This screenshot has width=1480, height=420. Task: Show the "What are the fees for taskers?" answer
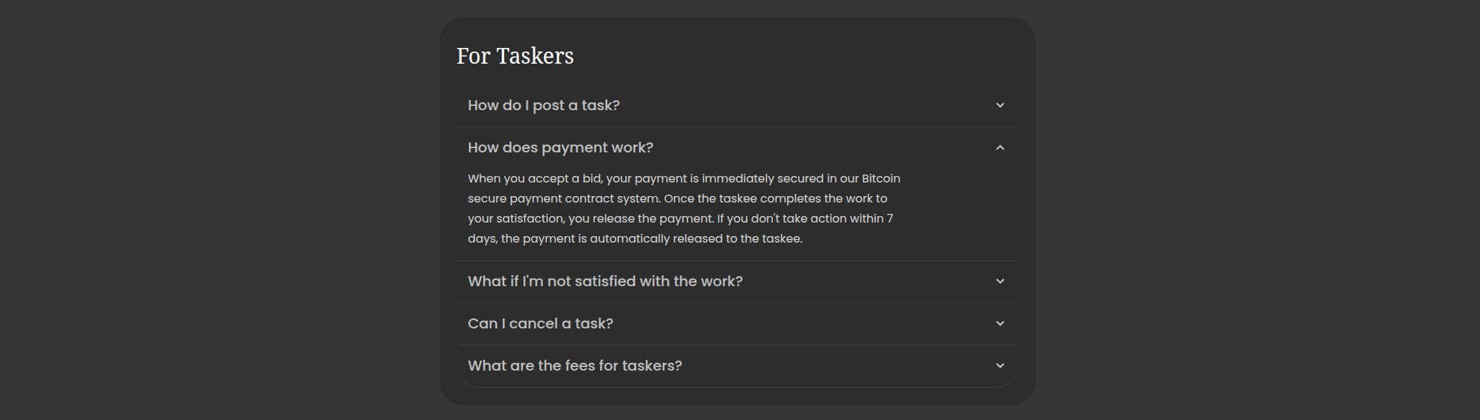point(574,366)
